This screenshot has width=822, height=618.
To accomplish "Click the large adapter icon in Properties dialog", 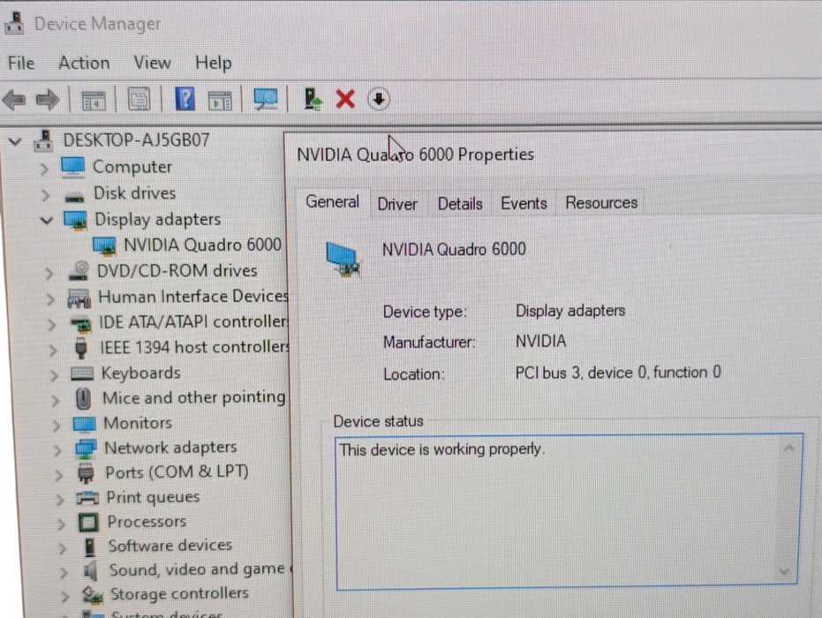I will 343,259.
